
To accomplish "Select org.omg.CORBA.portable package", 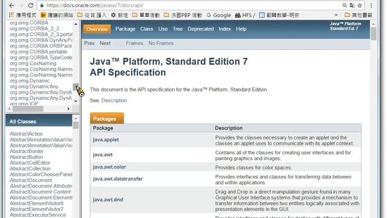I will pyautogui.click(x=39, y=51).
